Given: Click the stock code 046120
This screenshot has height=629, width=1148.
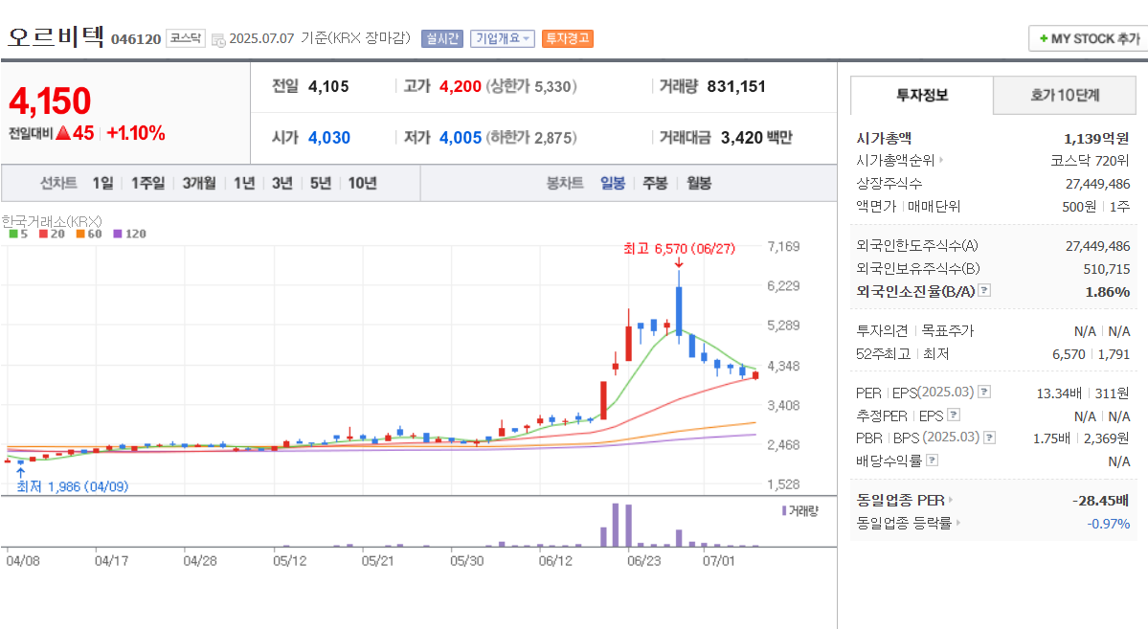Looking at the screenshot, I should (136, 39).
